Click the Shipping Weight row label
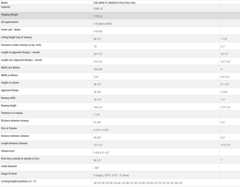Screen dimensions: 240x187 (9, 15)
